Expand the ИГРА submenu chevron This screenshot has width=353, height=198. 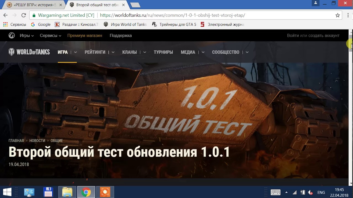75,52
